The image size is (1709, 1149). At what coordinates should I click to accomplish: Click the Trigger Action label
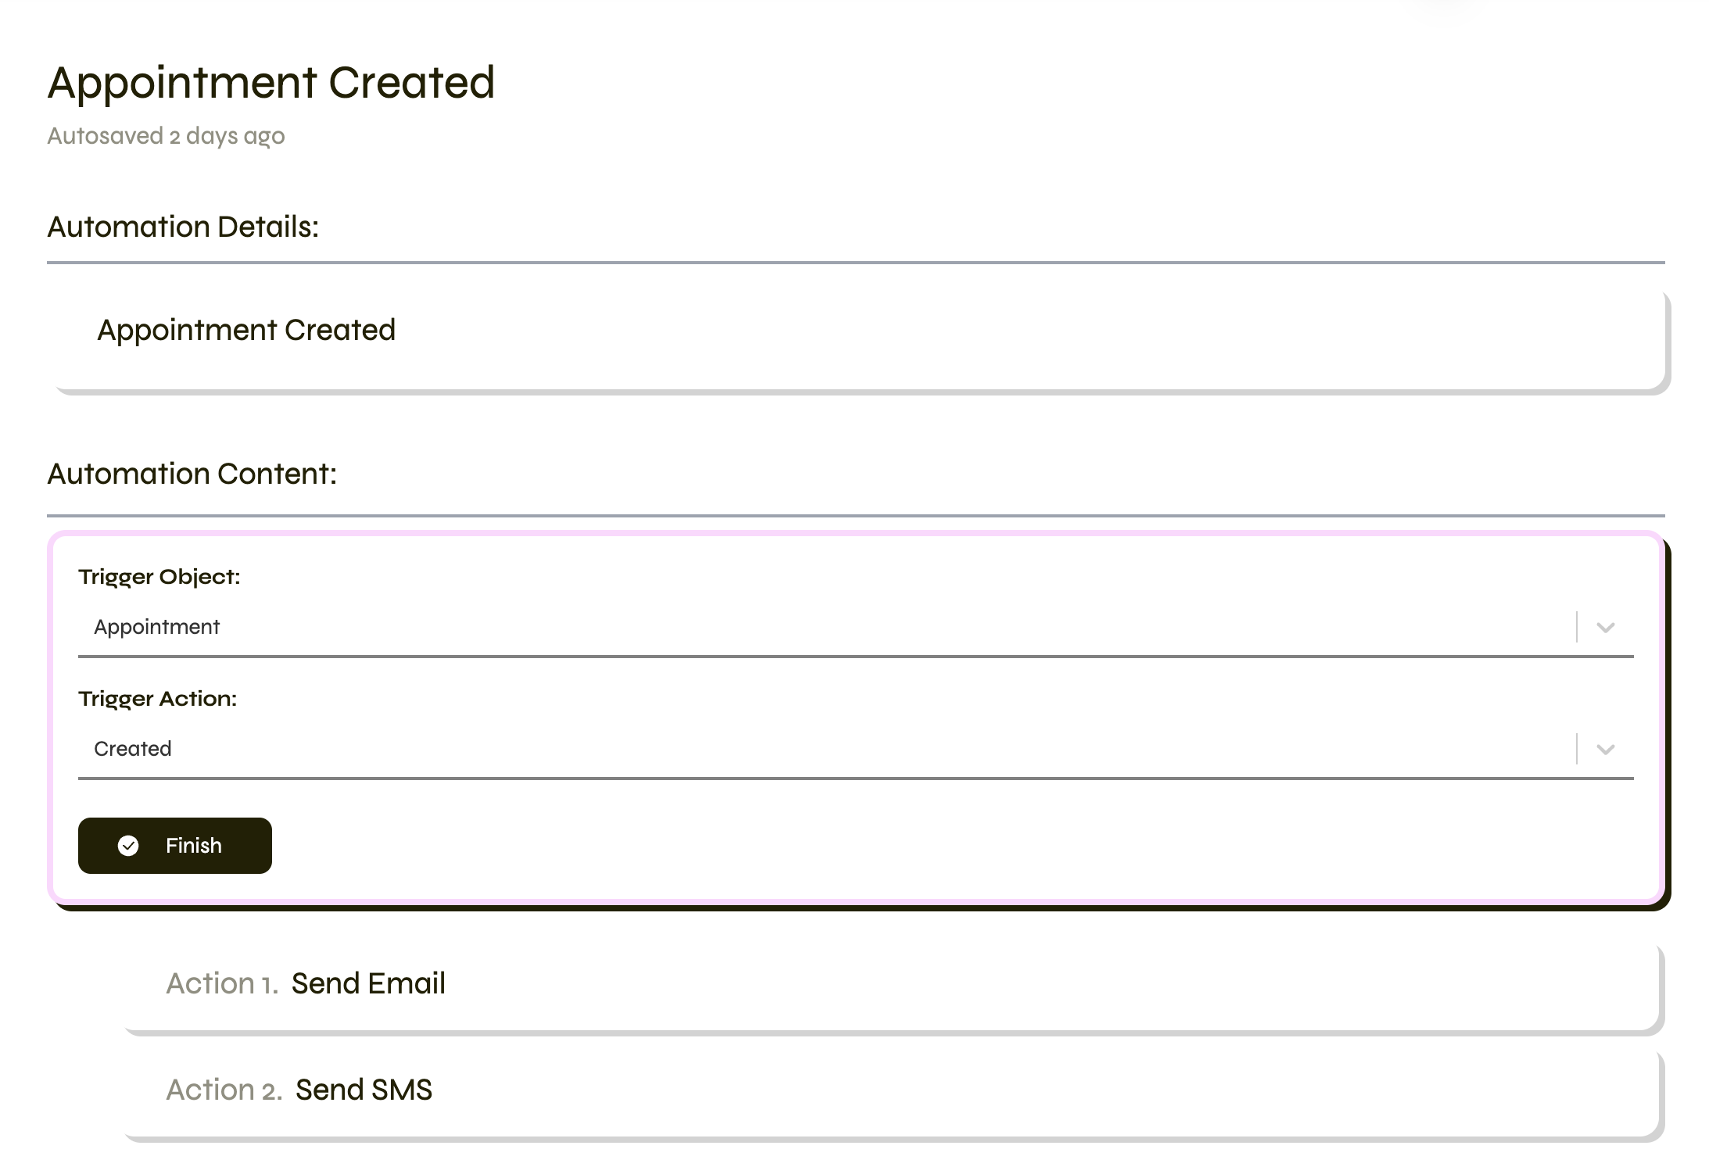click(157, 699)
